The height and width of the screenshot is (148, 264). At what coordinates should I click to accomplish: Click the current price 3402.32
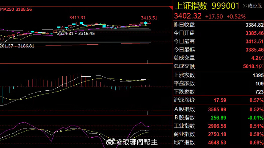click(x=187, y=16)
